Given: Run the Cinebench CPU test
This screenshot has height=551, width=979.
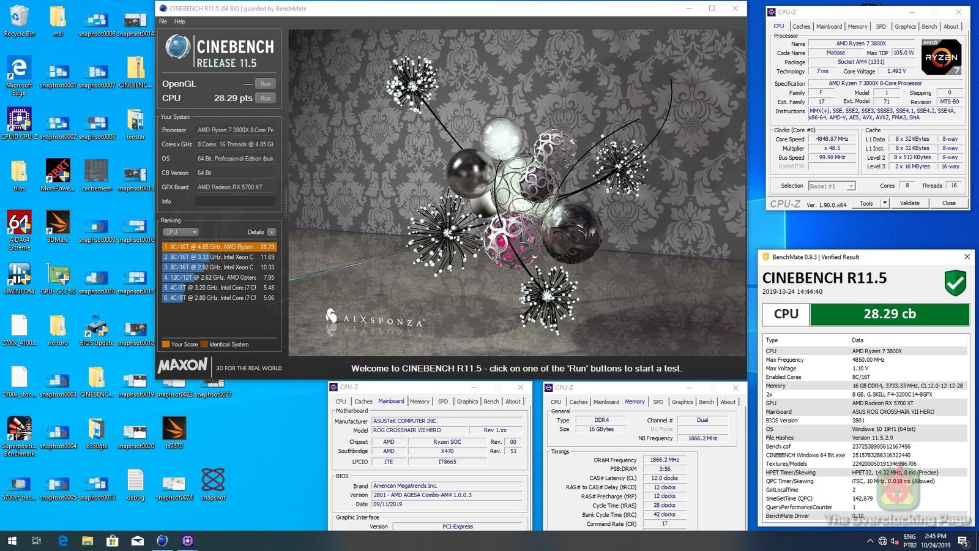Looking at the screenshot, I should (266, 98).
